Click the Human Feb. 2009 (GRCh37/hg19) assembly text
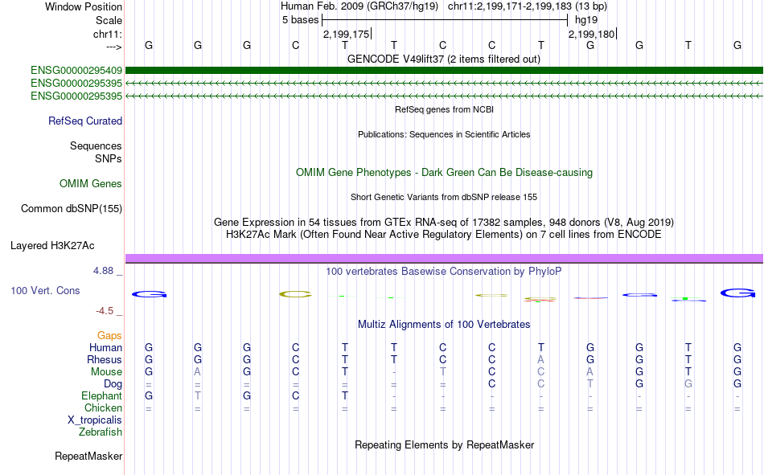The image size is (764, 475). pyautogui.click(x=359, y=6)
